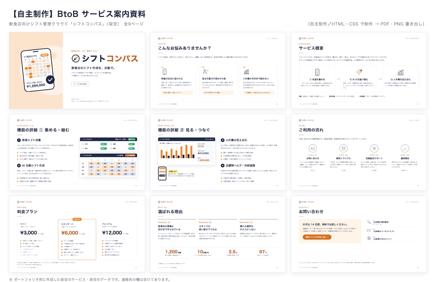The width and height of the screenshot is (436, 282).
Task: Click the chart icon above ③ 人件費を見える化
Action: 401,72
